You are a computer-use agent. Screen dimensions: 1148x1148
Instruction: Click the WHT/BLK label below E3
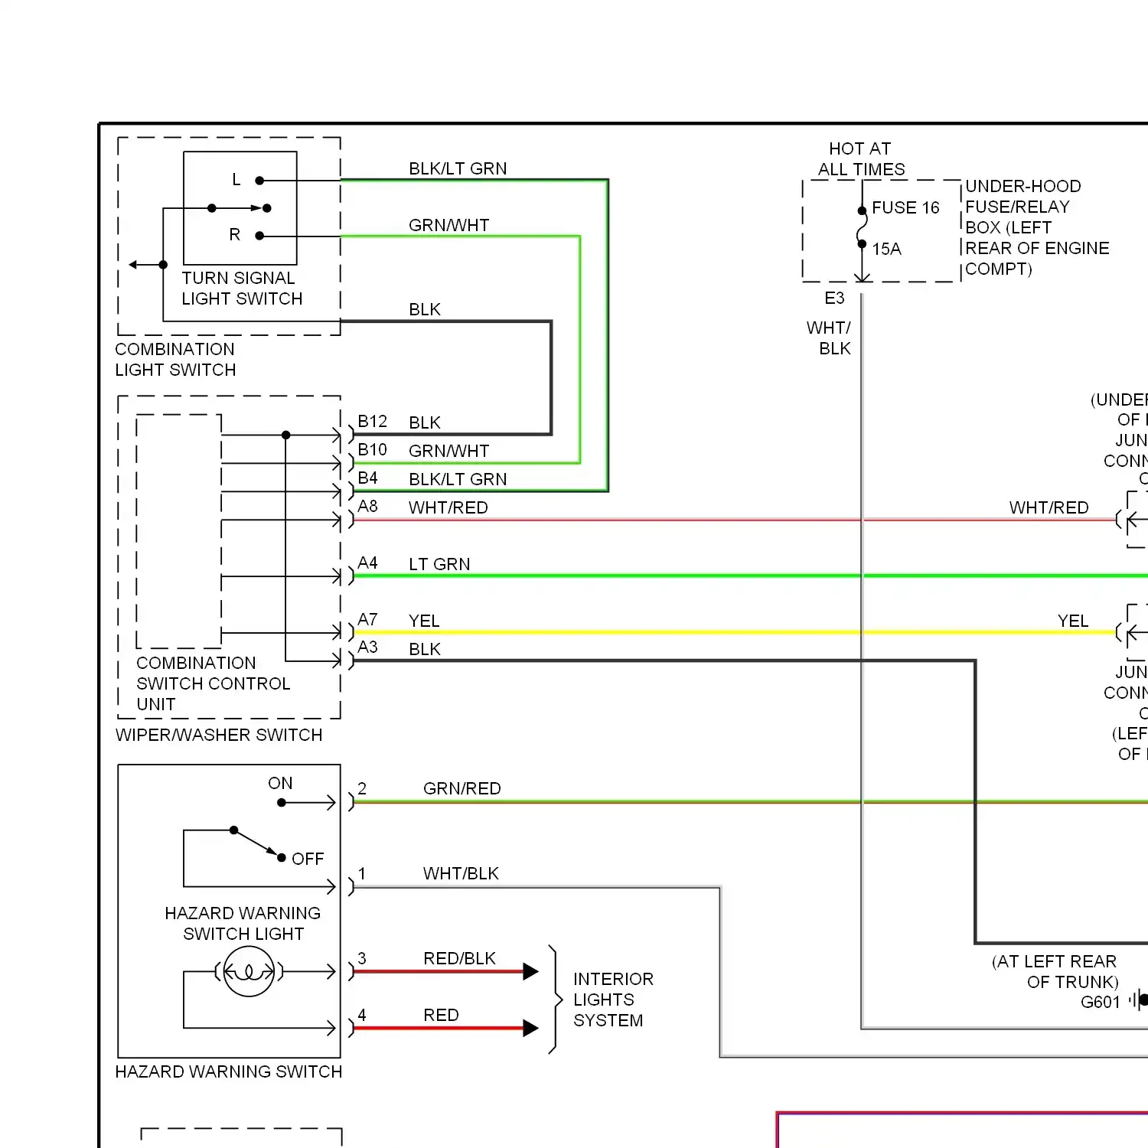point(829,338)
